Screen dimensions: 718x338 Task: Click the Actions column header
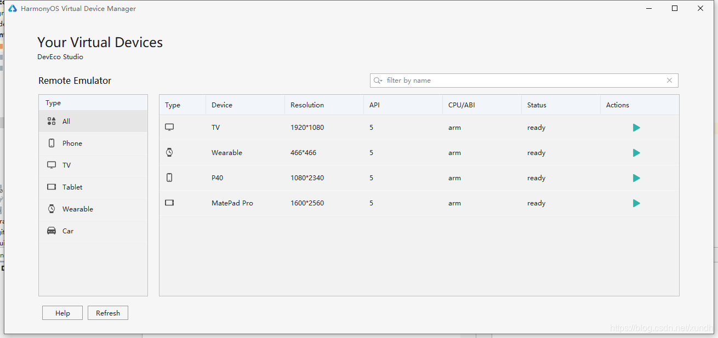[640, 105]
